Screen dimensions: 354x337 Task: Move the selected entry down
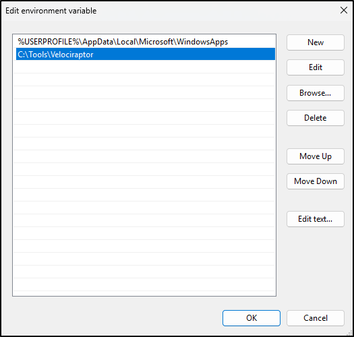[x=316, y=181]
